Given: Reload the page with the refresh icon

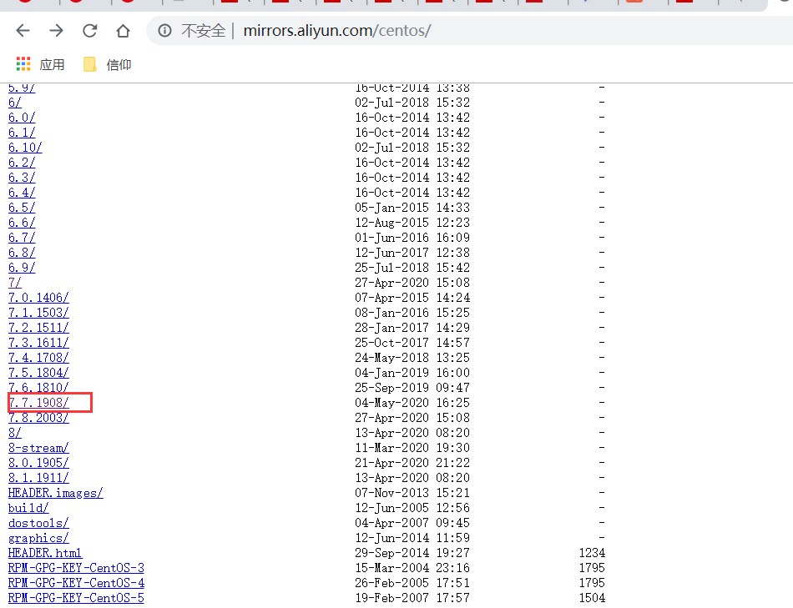Looking at the screenshot, I should [x=89, y=31].
